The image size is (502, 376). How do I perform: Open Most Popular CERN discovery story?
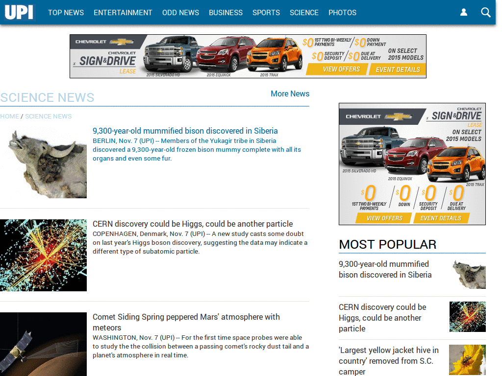pyautogui.click(x=382, y=318)
